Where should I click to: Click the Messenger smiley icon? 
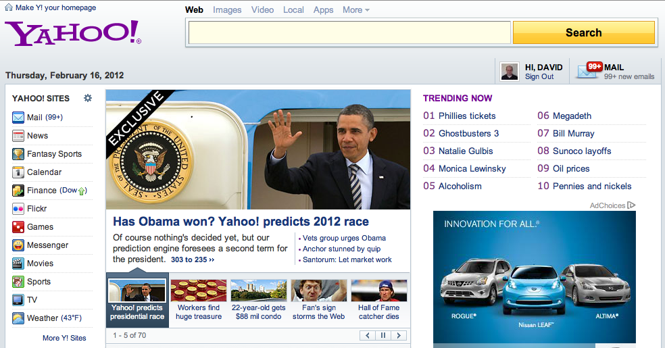[18, 245]
